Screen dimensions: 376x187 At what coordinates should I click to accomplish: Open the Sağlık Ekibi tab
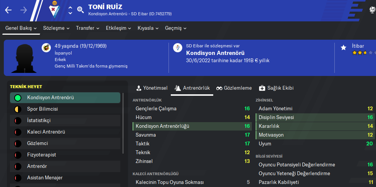click(x=276, y=88)
